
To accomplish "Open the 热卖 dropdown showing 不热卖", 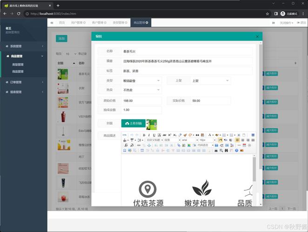I will (x=141, y=90).
